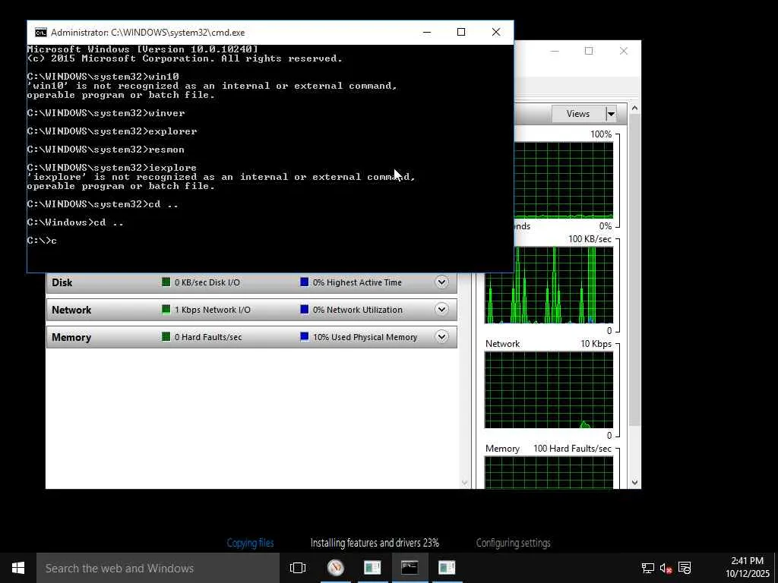The image size is (778, 583).
Task: Select the Disk section header label
Action: tap(62, 282)
